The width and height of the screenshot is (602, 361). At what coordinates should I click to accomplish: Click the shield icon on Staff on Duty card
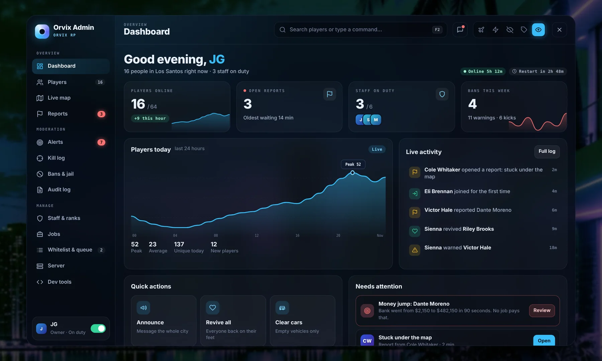pyautogui.click(x=442, y=94)
